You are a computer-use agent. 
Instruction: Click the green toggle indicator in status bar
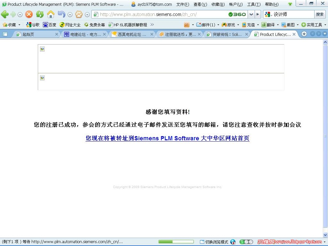pos(246,242)
